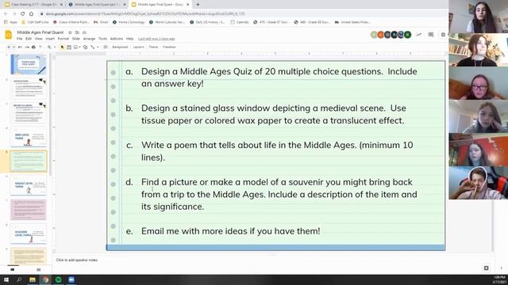Select the Text box tool
This screenshot has width=508, height=285.
click(69, 47)
